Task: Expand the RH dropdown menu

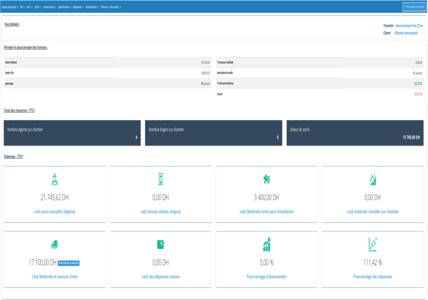Action: click(x=22, y=7)
